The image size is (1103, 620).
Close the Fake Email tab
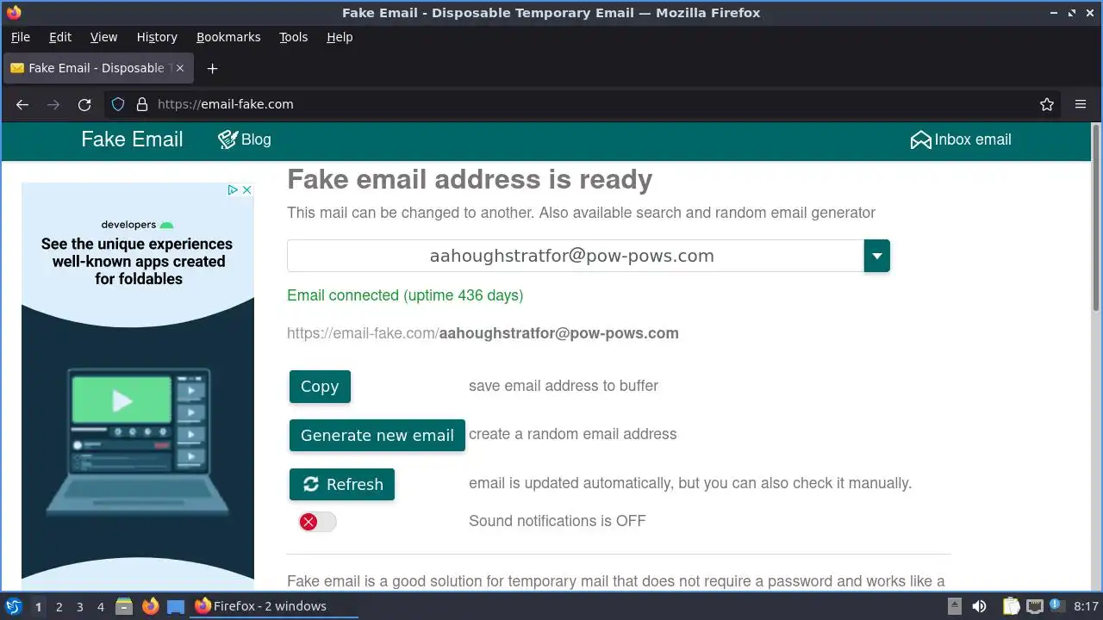(179, 68)
